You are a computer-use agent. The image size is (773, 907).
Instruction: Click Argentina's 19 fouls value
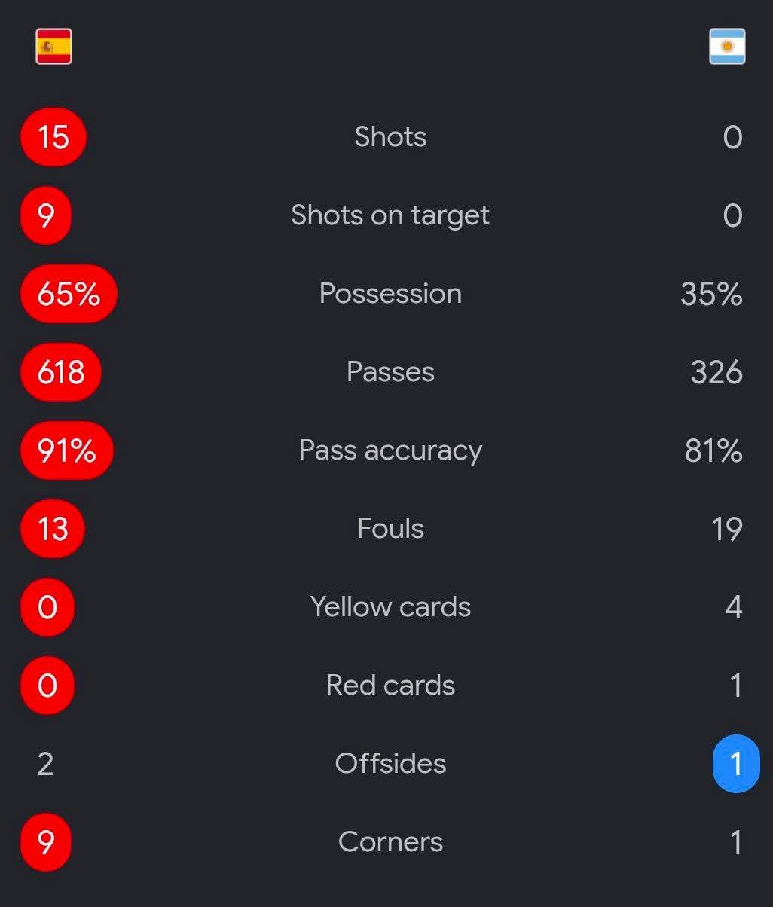click(x=727, y=529)
